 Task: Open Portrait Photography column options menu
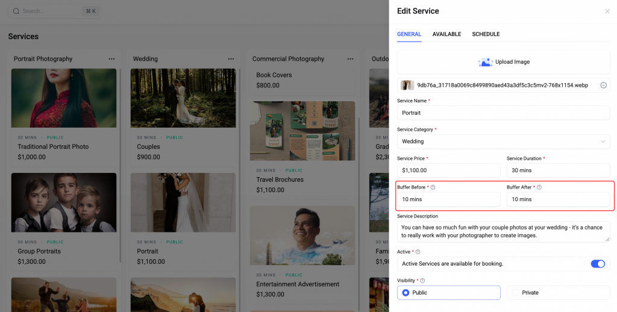[111, 59]
